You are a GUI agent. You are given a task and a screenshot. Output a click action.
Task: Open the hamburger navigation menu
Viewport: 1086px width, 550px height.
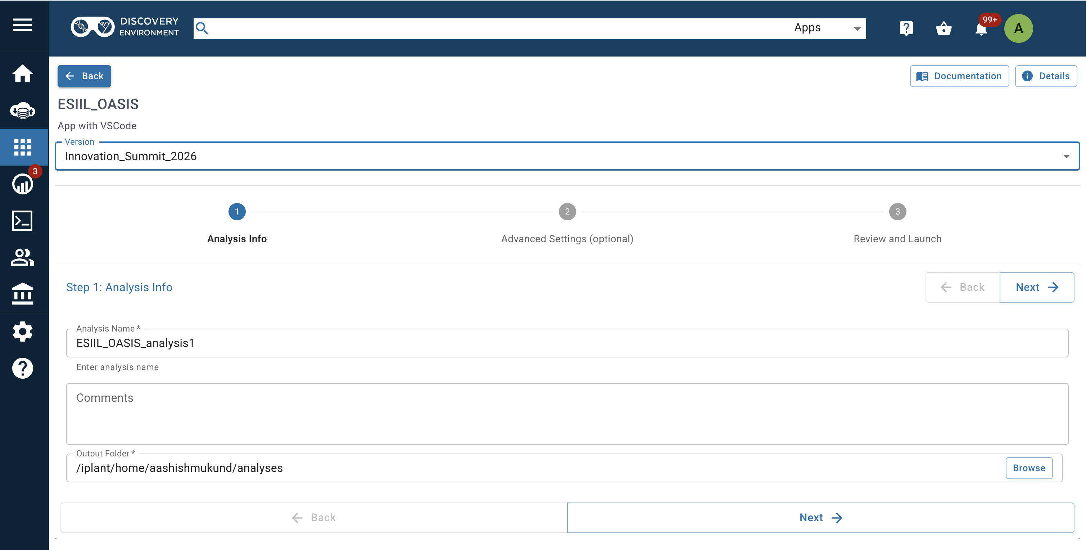tap(22, 25)
